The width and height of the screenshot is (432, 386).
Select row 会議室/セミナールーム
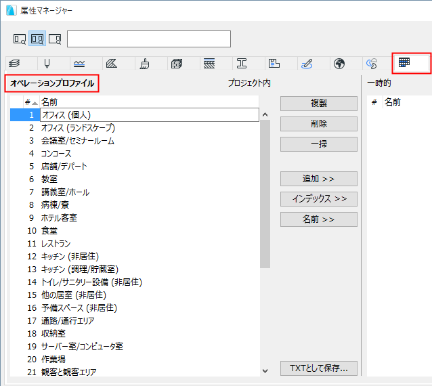tap(135, 140)
